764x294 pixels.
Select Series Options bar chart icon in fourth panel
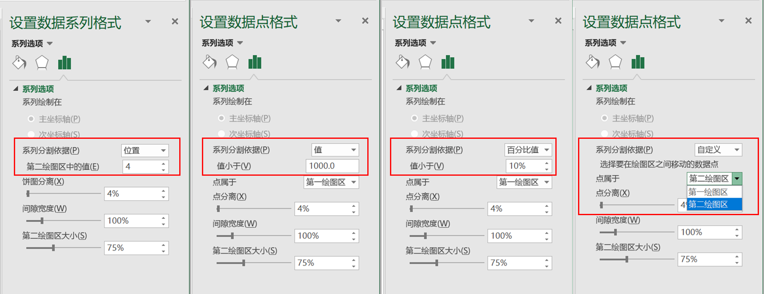click(x=638, y=62)
